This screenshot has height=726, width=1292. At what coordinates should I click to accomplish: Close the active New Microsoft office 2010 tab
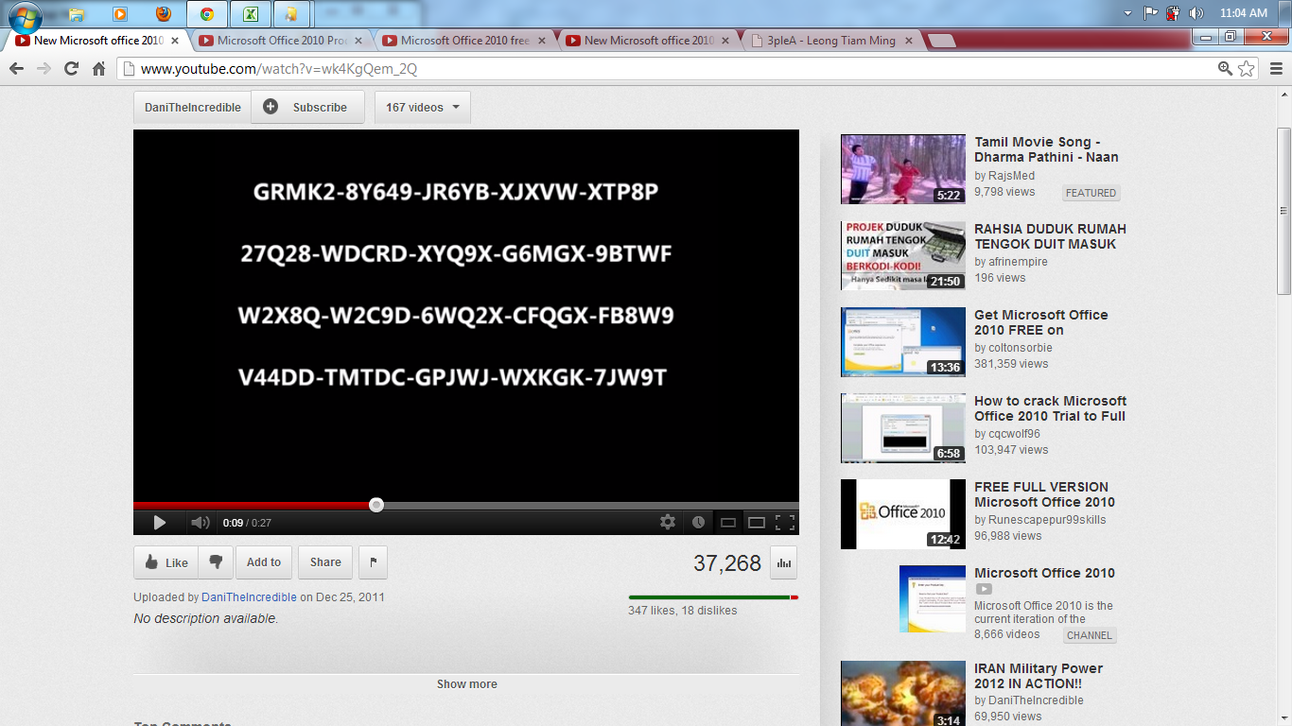175,41
